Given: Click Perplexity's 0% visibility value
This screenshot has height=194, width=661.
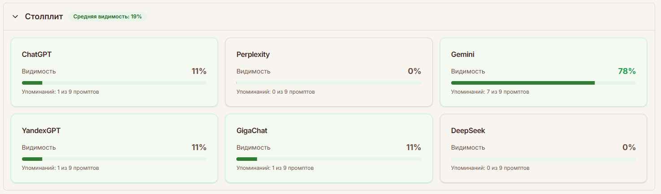Looking at the screenshot, I should (414, 71).
